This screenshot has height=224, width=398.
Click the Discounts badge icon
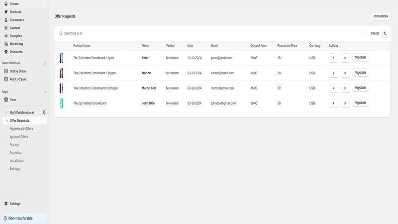pos(6,52)
